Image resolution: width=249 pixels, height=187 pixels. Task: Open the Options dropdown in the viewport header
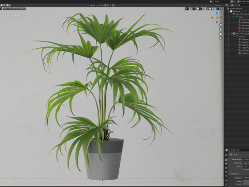[219, 5]
